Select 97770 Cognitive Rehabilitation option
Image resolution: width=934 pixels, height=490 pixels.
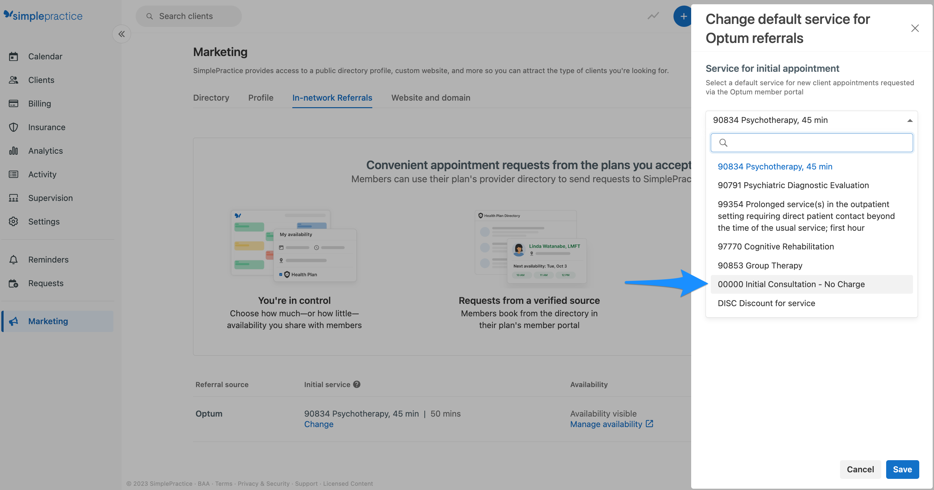(x=811, y=246)
